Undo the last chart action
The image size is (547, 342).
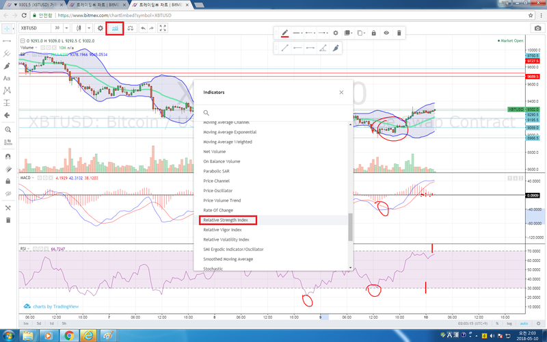pyautogui.click(x=143, y=28)
